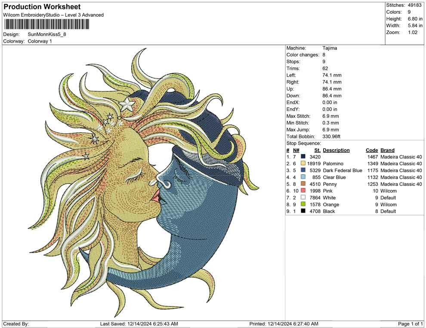Click the Clear Blue color swatch

(x=303, y=177)
